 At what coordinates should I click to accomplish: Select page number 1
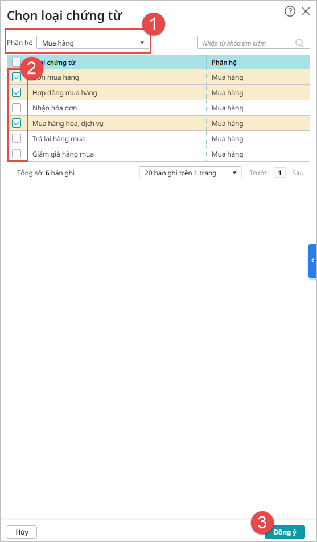(279, 173)
